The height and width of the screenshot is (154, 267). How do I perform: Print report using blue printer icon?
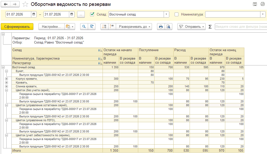(161, 26)
